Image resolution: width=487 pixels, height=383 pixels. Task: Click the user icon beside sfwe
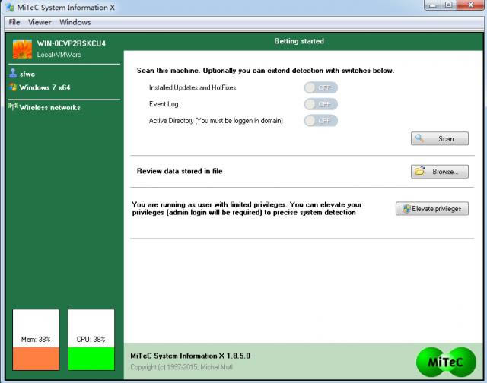pos(13,73)
